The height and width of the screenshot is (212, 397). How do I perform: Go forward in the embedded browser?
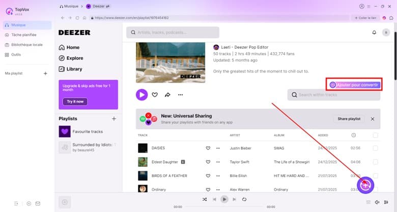70,18
